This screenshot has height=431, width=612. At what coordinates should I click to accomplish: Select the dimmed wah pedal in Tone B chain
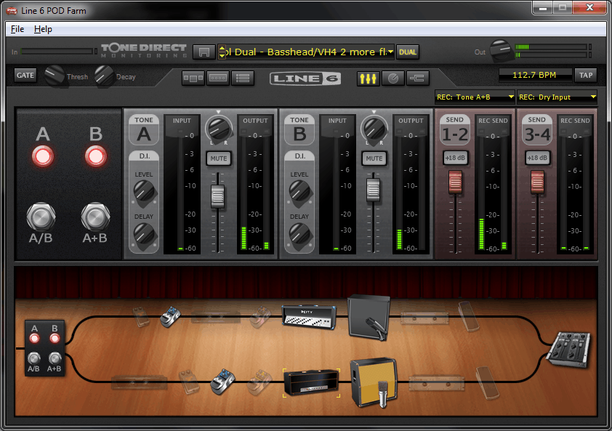click(x=488, y=382)
